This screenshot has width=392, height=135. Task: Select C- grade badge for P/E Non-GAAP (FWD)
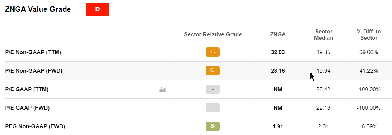(213, 70)
